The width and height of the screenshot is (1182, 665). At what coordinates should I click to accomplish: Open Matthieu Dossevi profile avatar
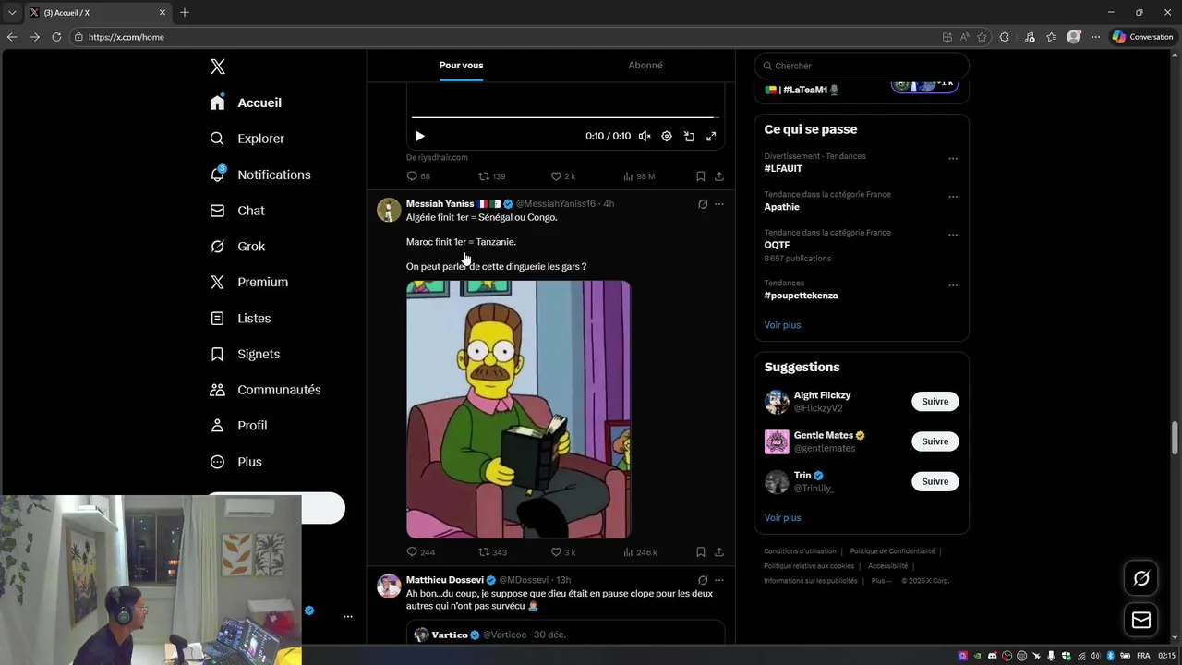tap(389, 586)
